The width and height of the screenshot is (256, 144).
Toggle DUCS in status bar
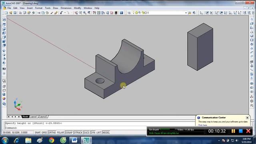point(86,132)
